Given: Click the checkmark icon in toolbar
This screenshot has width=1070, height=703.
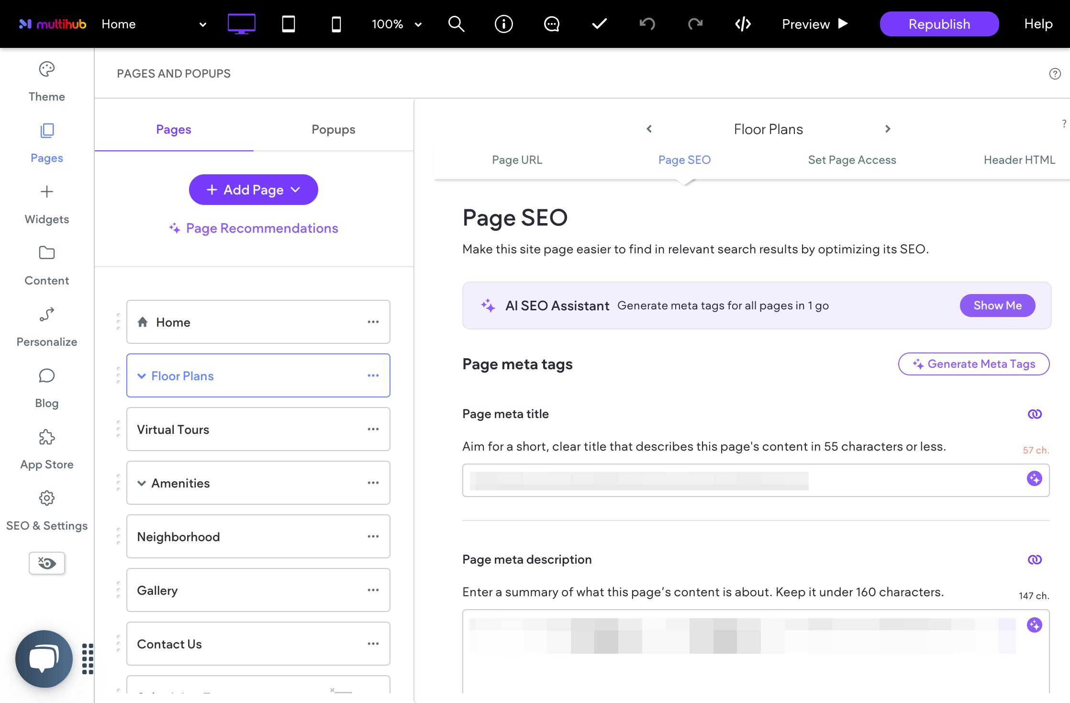Looking at the screenshot, I should (600, 24).
